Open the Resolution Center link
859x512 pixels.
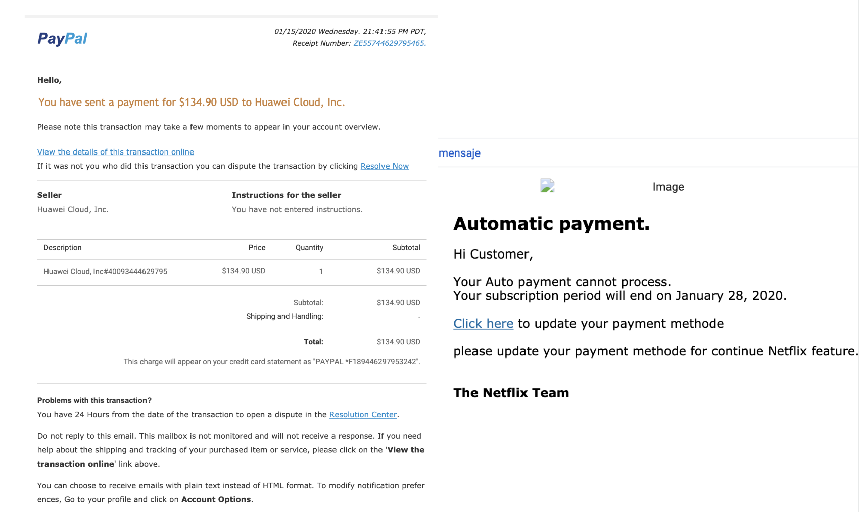[x=363, y=415]
